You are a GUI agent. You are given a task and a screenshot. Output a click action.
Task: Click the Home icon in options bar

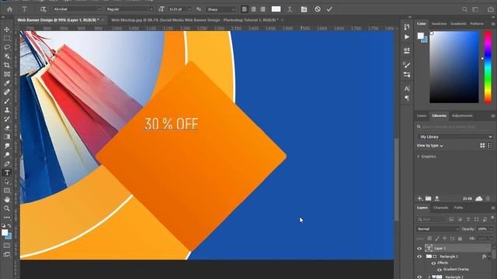tap(9, 9)
